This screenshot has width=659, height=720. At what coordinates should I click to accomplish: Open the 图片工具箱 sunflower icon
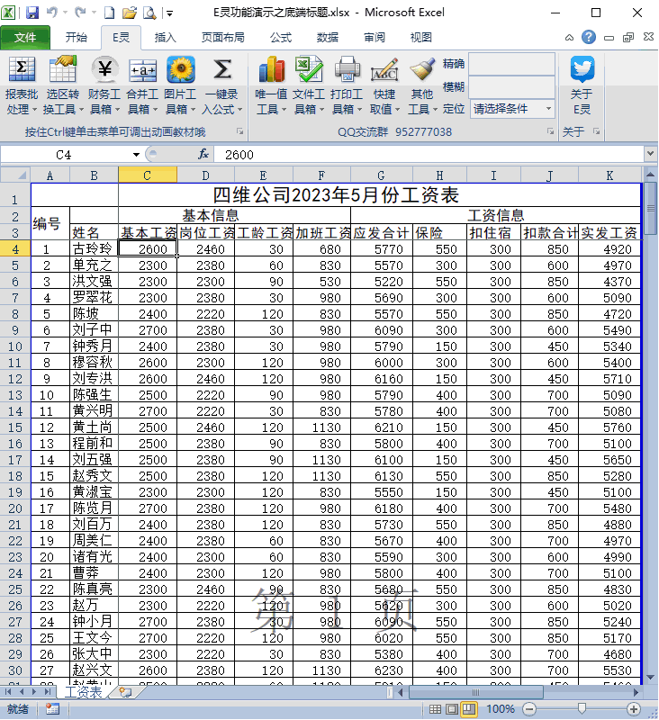(180, 70)
